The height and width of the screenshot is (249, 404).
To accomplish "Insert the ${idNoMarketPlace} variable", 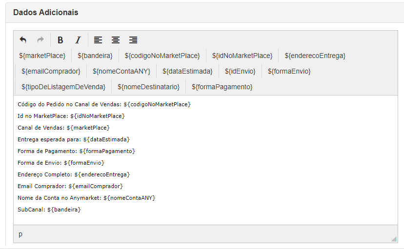I will point(242,56).
